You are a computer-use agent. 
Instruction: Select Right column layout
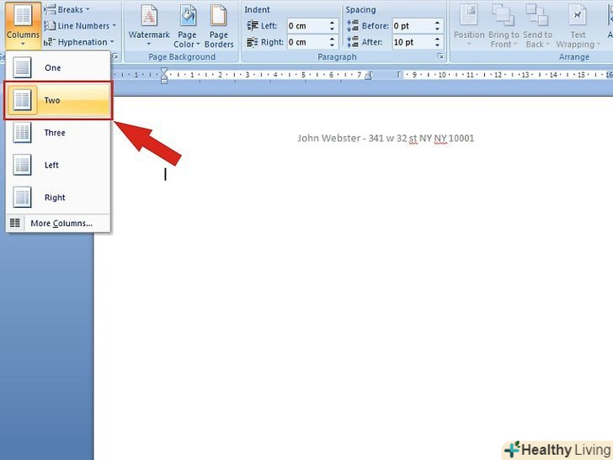coord(58,198)
